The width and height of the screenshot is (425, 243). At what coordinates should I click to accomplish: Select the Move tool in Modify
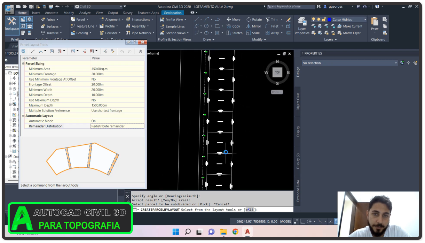tap(233, 20)
